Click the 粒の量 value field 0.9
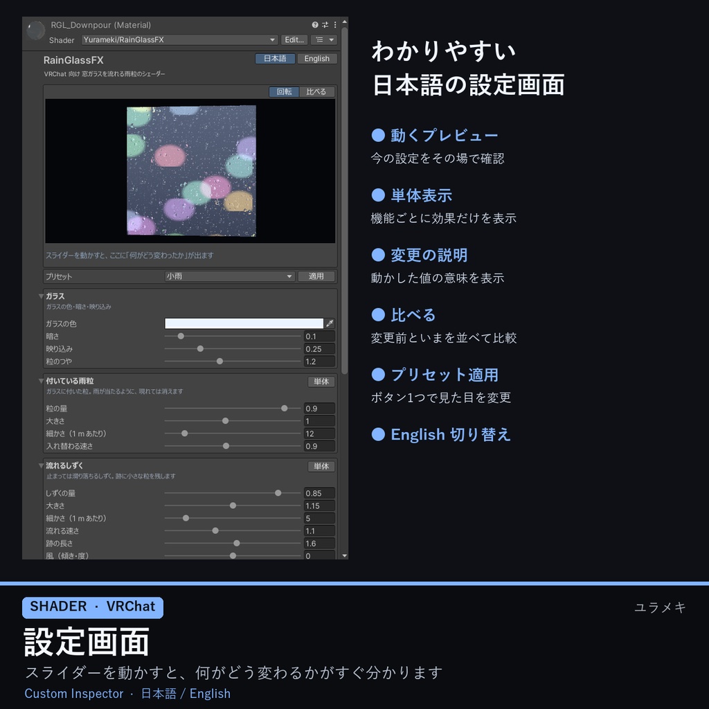This screenshot has width=709, height=709. tap(319, 409)
